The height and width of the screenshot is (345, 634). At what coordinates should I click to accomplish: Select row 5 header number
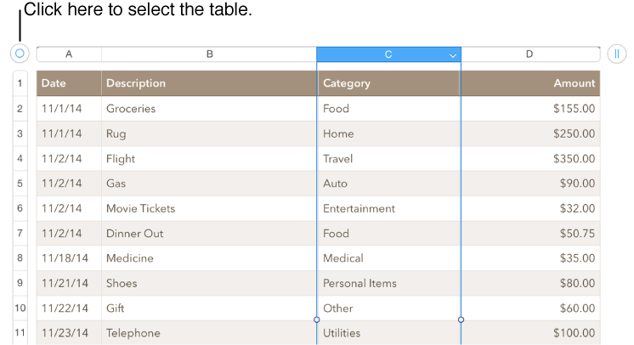pos(20,184)
